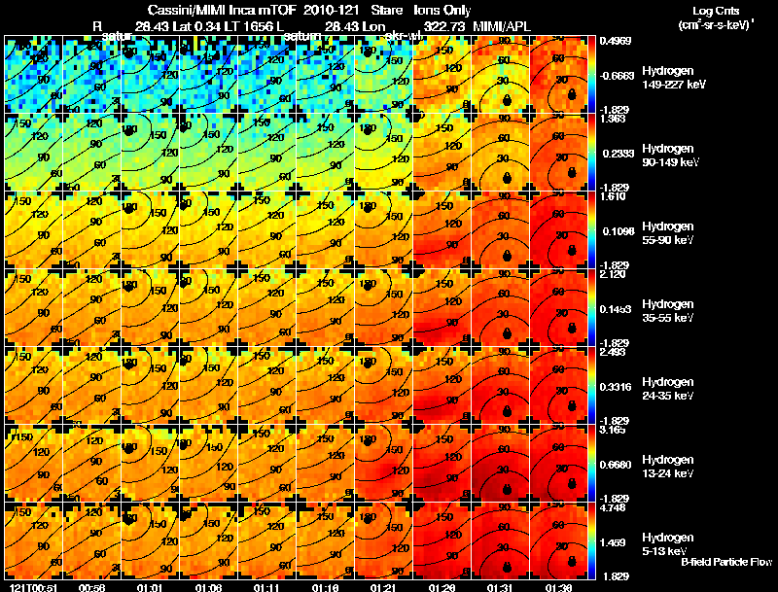
Task: Click the '01:16' time label
Action: [326, 588]
